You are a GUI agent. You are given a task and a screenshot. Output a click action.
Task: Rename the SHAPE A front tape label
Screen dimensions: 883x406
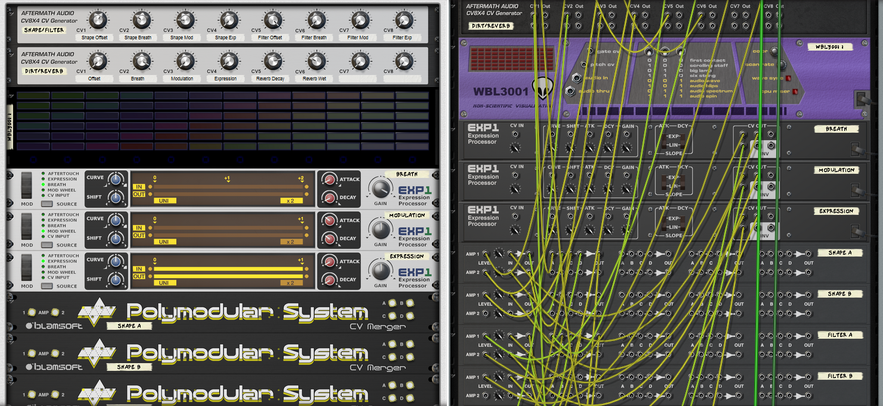pyautogui.click(x=129, y=326)
